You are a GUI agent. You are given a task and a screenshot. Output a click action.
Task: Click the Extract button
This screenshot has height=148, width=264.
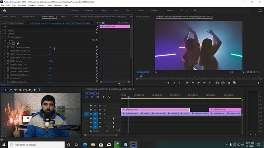click(x=223, y=83)
